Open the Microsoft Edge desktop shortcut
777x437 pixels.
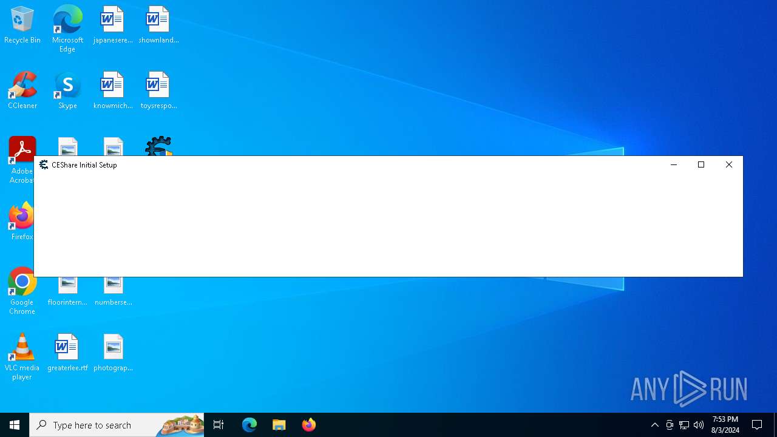pos(67,29)
